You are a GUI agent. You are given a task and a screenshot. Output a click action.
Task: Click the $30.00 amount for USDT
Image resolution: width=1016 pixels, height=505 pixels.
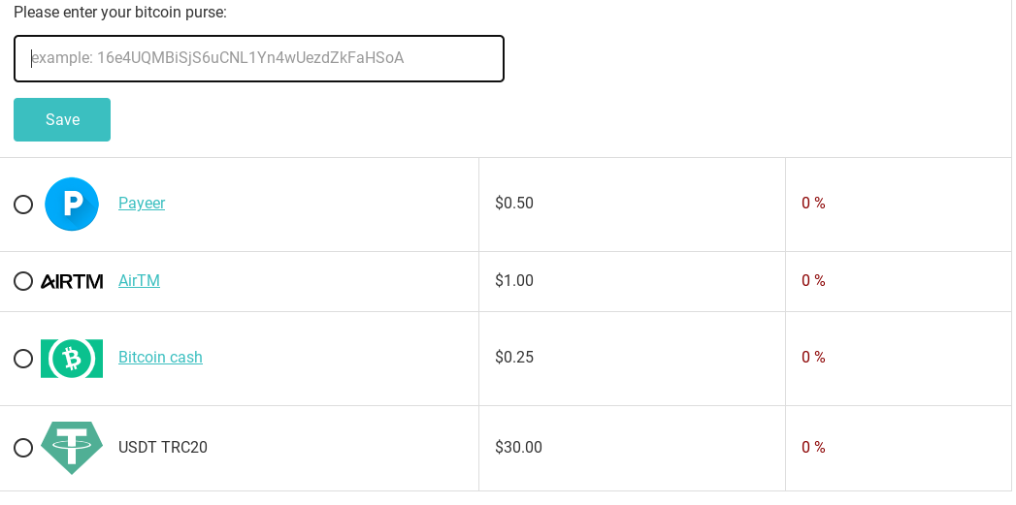(x=518, y=447)
